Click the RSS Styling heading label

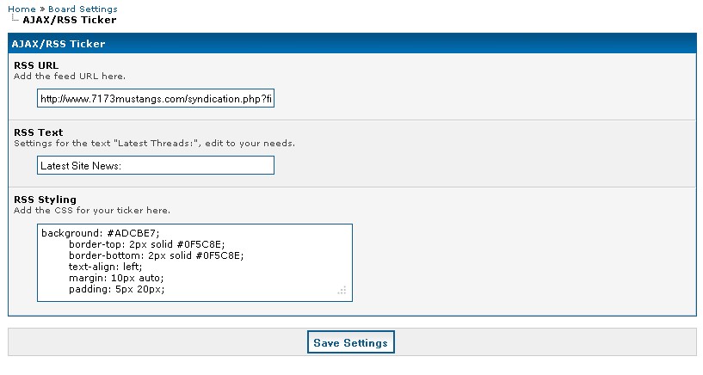coord(45,200)
